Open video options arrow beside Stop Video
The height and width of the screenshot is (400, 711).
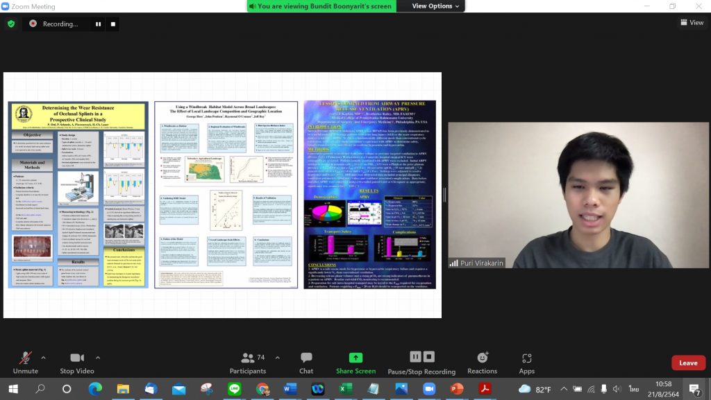(x=97, y=358)
